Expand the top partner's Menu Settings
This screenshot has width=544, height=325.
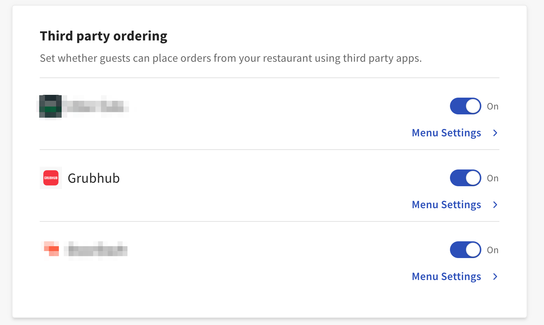[446, 133]
